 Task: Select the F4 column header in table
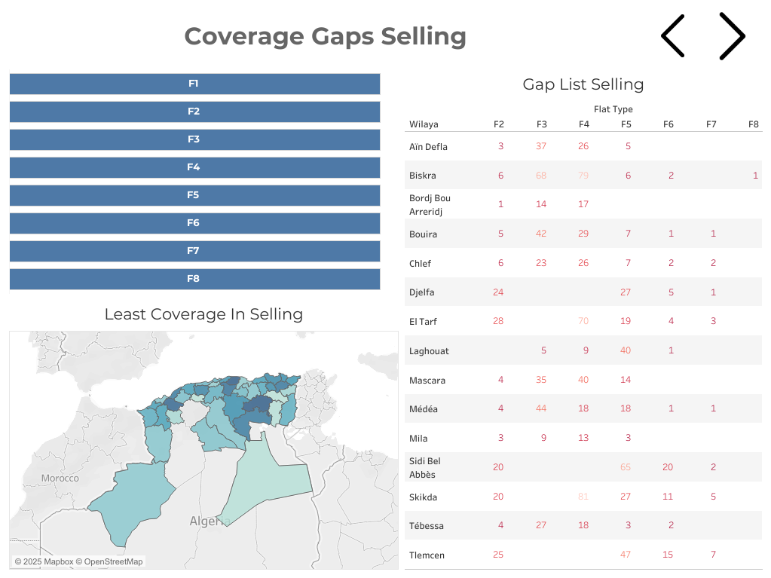pos(583,124)
